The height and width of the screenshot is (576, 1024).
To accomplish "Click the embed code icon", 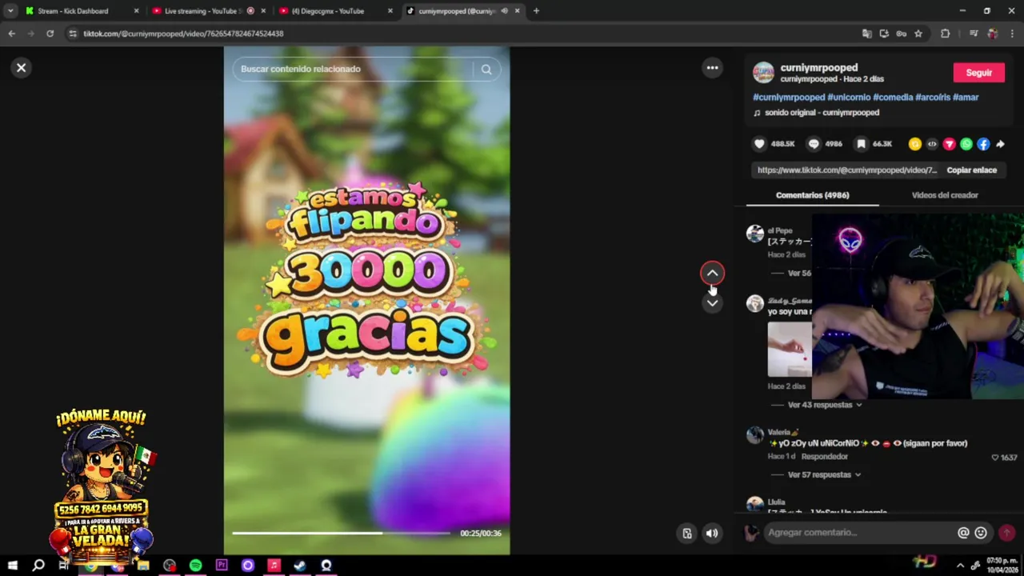I will [932, 144].
